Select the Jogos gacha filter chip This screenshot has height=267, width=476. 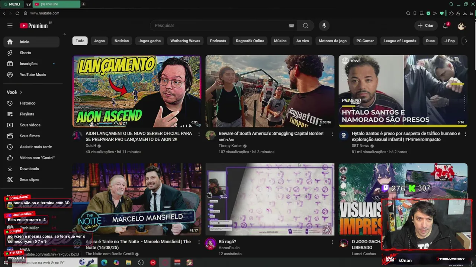(x=149, y=41)
